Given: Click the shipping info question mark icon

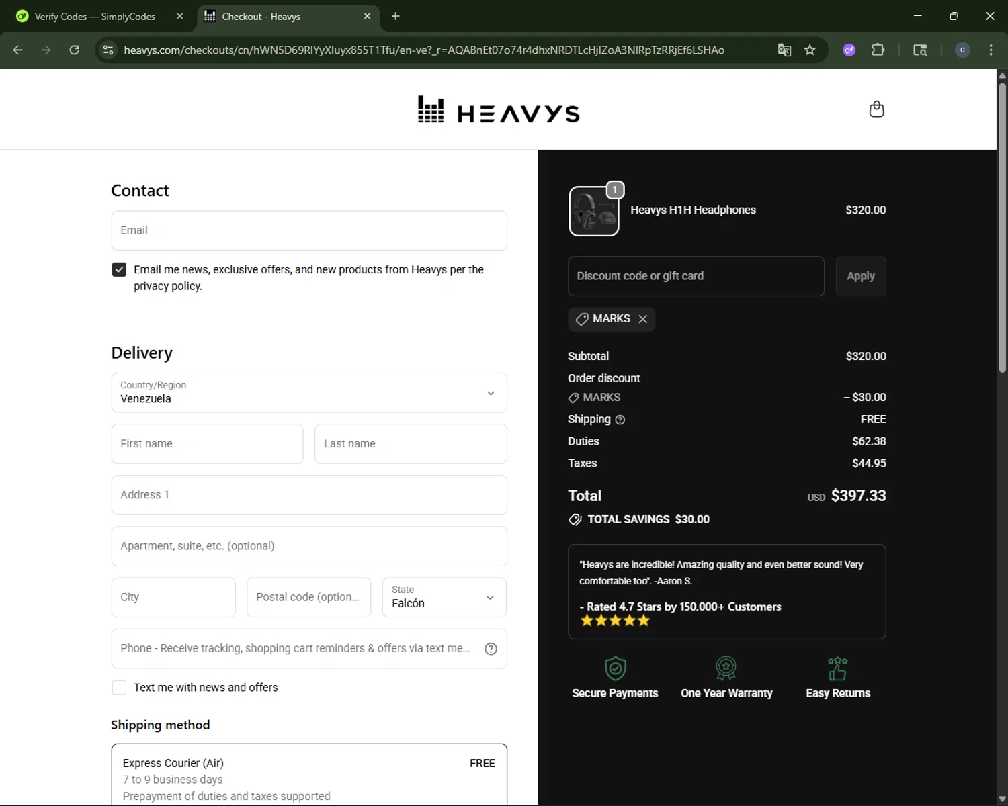Looking at the screenshot, I should pyautogui.click(x=620, y=420).
